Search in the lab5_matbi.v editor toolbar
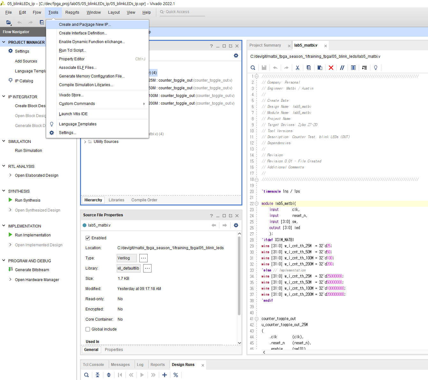Image resolution: width=428 pixels, height=380 pixels. pyautogui.click(x=253, y=68)
